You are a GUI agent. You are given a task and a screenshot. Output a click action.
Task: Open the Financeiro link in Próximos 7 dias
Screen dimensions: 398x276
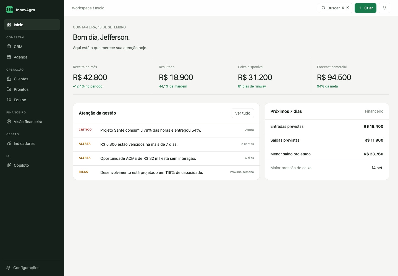click(x=374, y=111)
